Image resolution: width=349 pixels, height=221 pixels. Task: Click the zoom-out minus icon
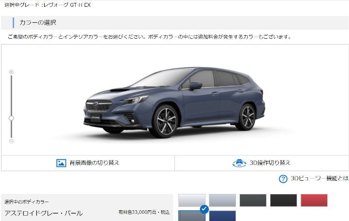pyautogui.click(x=11, y=141)
